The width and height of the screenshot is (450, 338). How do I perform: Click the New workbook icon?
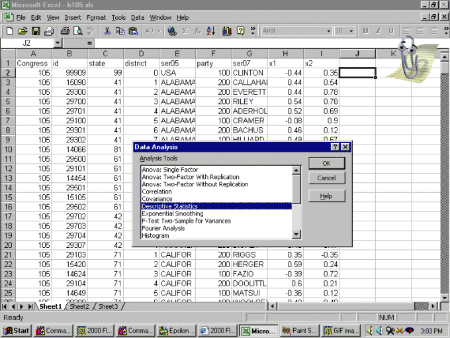10,30
